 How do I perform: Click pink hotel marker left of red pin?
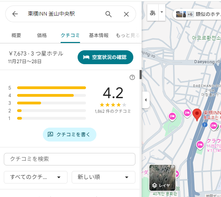click(187, 113)
